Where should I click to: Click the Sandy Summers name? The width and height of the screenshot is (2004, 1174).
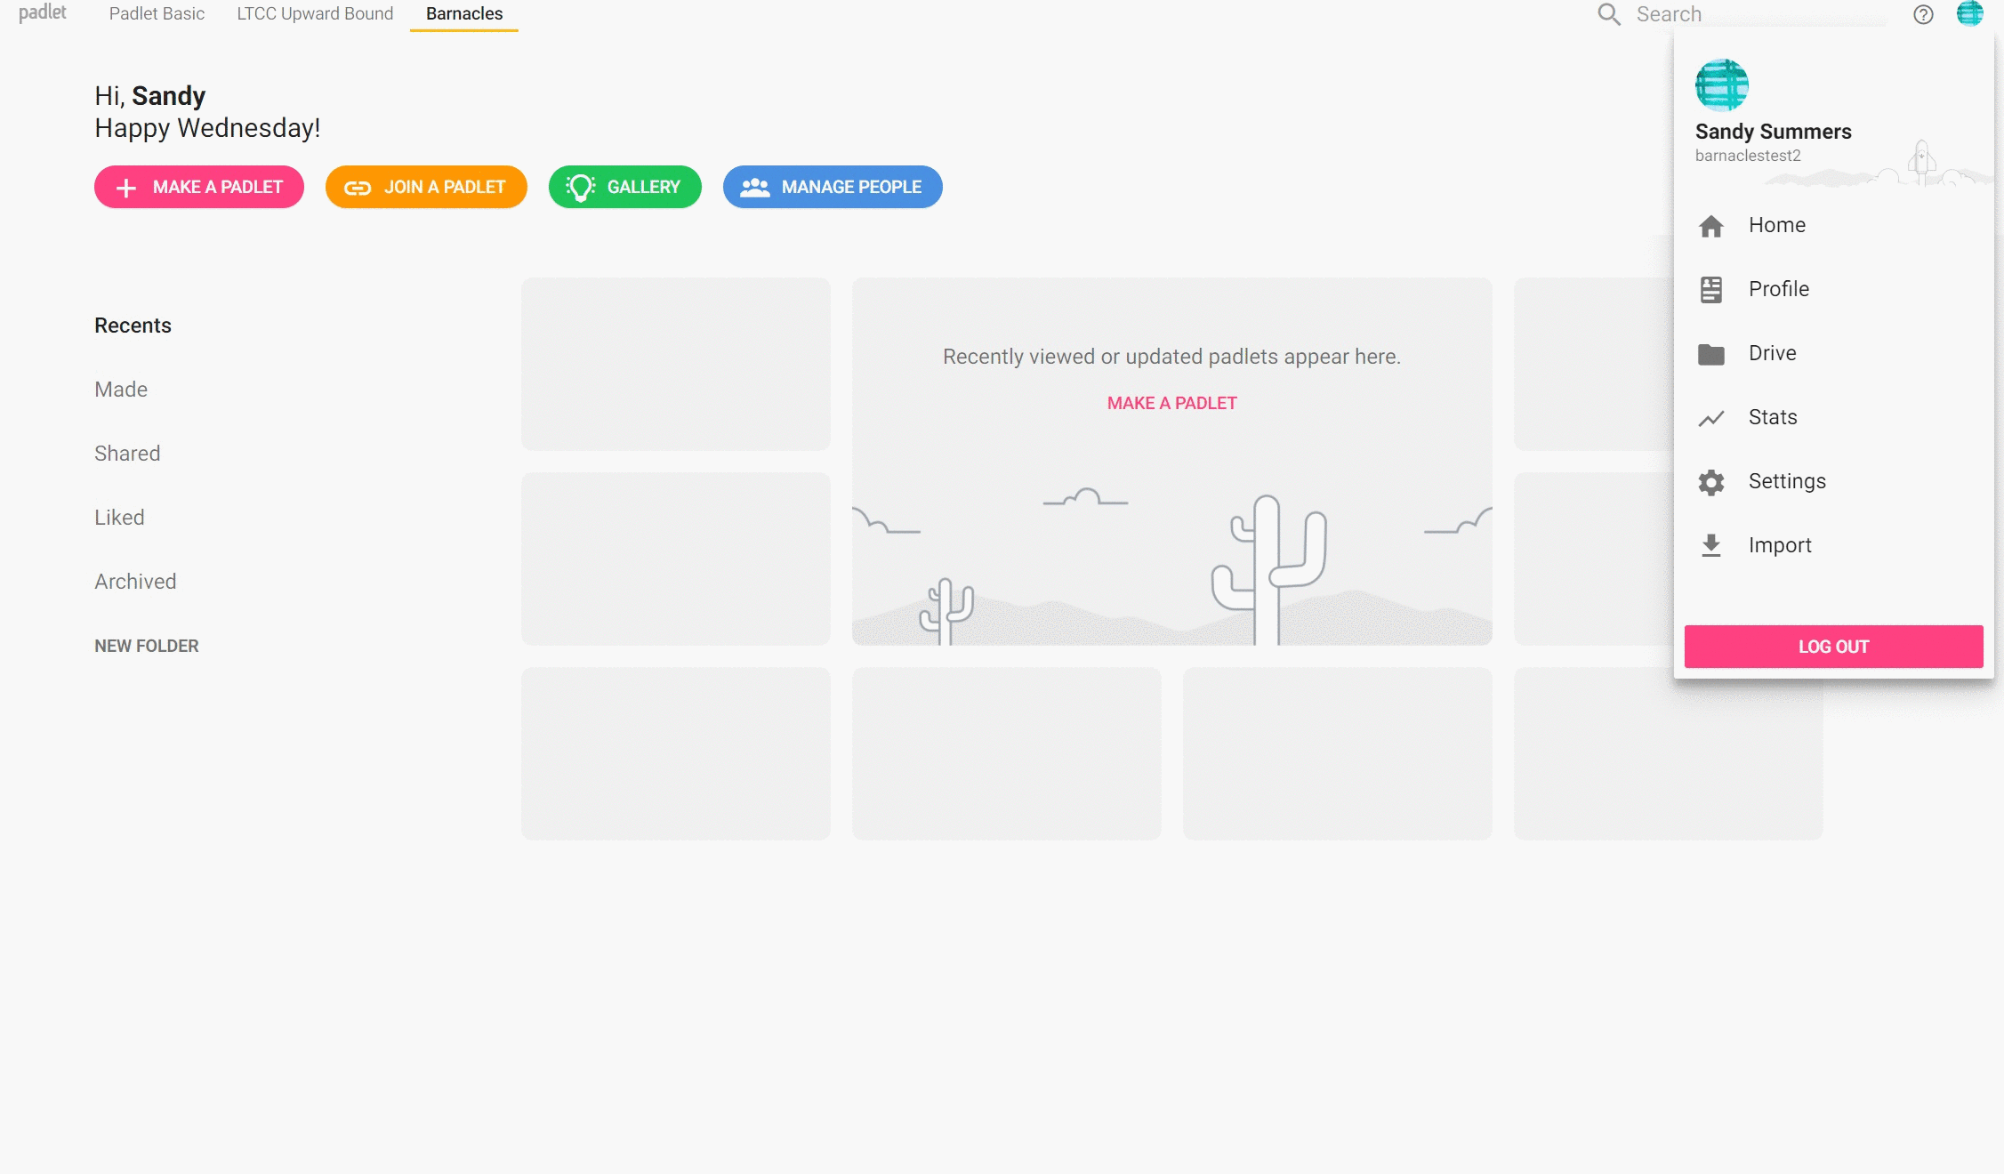coord(1773,132)
